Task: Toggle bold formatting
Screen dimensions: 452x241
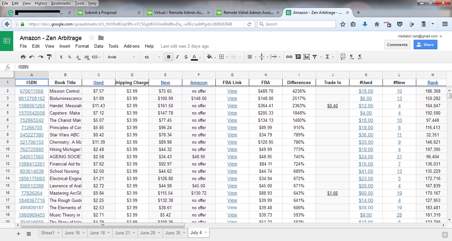Action: (x=169, y=57)
